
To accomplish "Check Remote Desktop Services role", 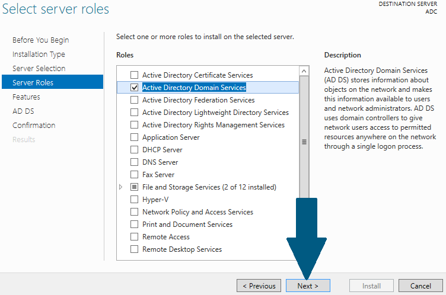I will click(x=134, y=249).
